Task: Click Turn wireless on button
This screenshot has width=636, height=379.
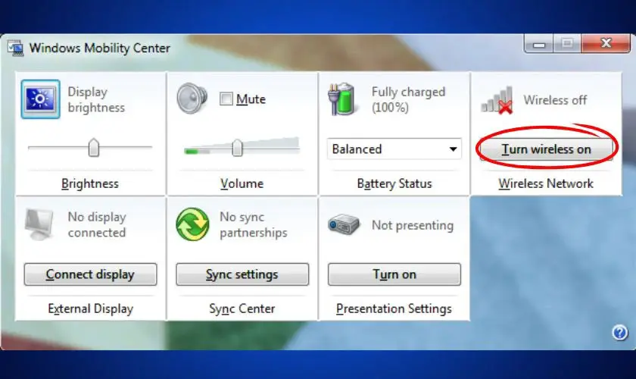Action: 546,149
